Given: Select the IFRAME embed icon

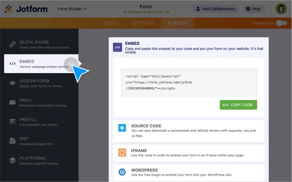Looking at the screenshot, I should tap(122, 153).
